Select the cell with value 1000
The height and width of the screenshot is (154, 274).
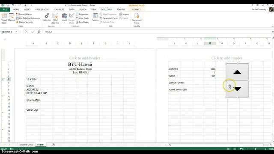coord(210,69)
